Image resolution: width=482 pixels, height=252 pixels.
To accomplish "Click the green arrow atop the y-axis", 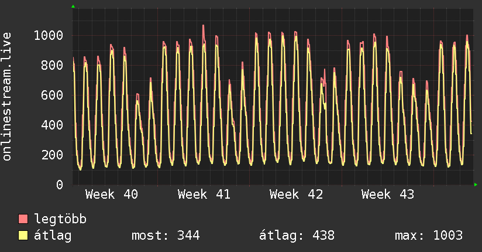I will point(73,6).
